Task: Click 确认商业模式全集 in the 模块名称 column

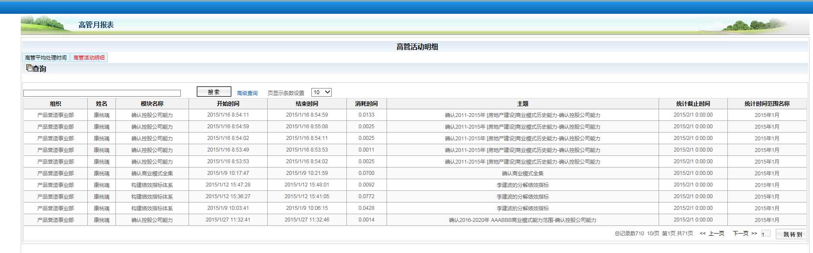Action: tap(152, 174)
